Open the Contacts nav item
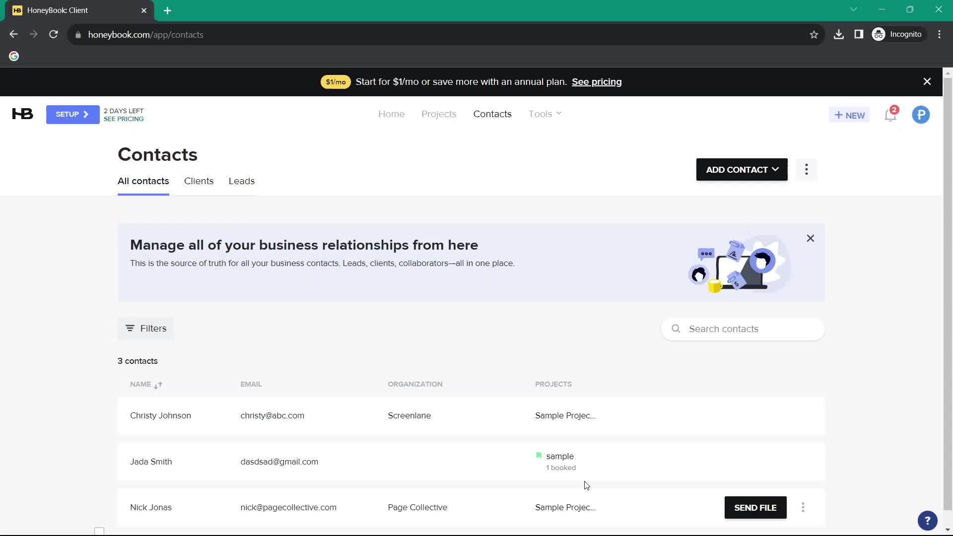953x536 pixels. (x=492, y=114)
